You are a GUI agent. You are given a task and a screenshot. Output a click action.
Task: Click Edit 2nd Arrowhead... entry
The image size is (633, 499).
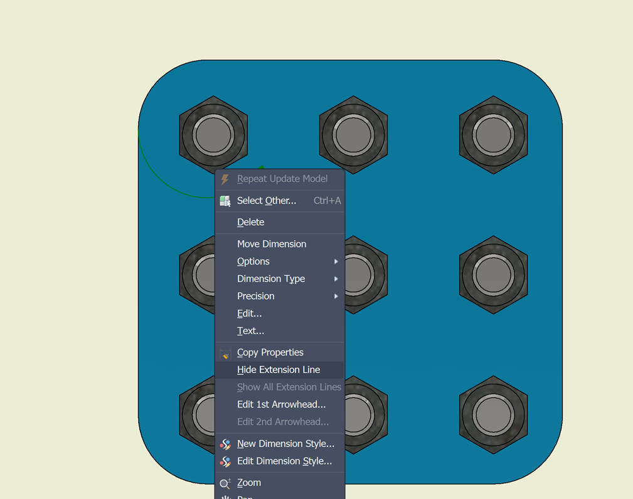point(280,422)
